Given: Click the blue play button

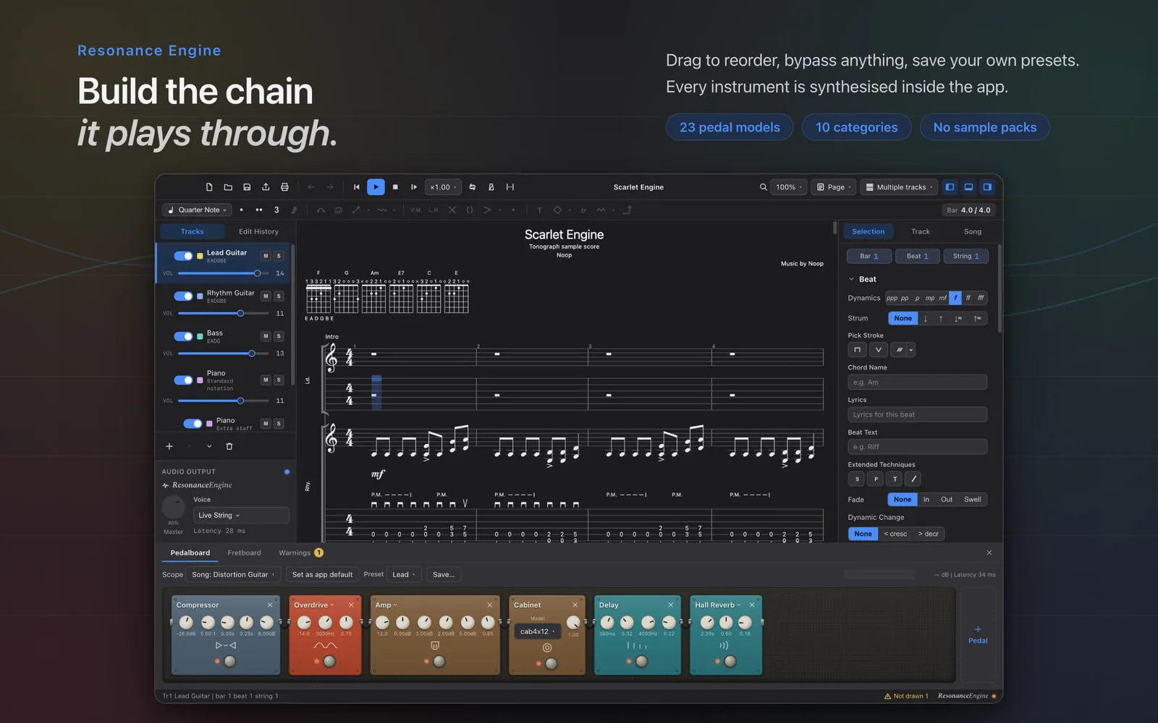Looking at the screenshot, I should pos(376,187).
